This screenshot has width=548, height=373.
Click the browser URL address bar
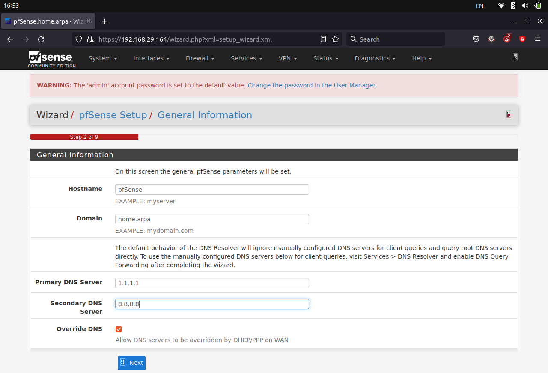click(x=208, y=39)
